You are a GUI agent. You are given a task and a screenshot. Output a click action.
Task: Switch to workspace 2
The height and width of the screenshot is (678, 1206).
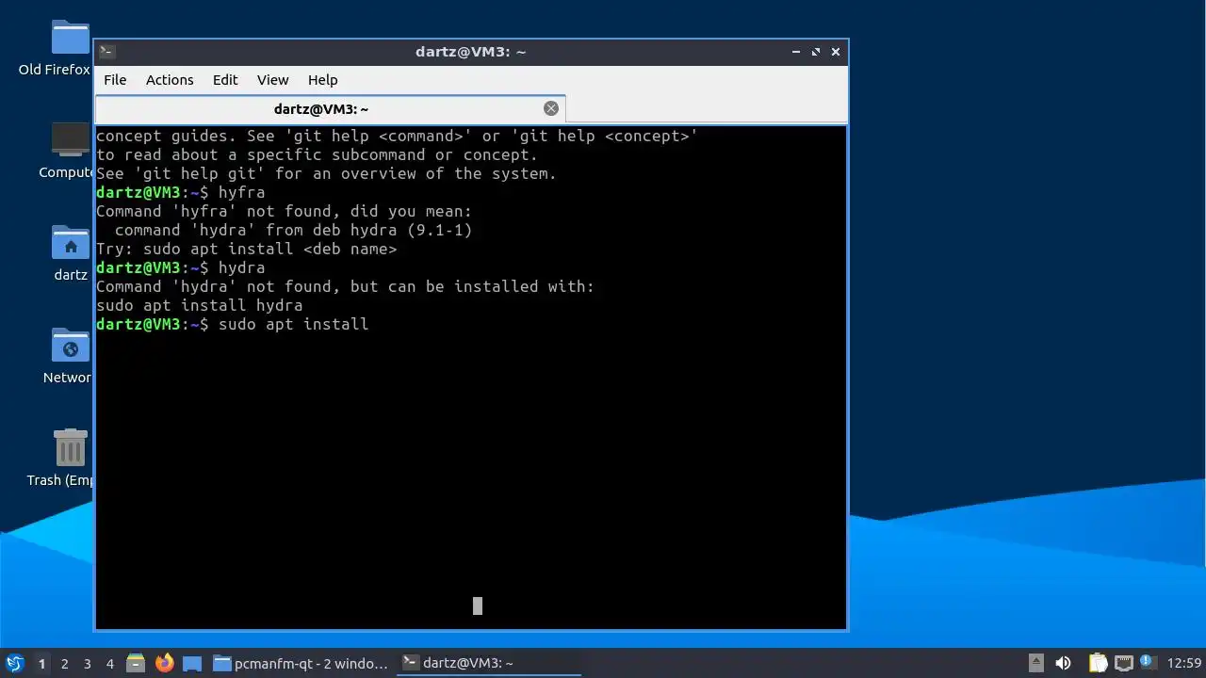65,664
